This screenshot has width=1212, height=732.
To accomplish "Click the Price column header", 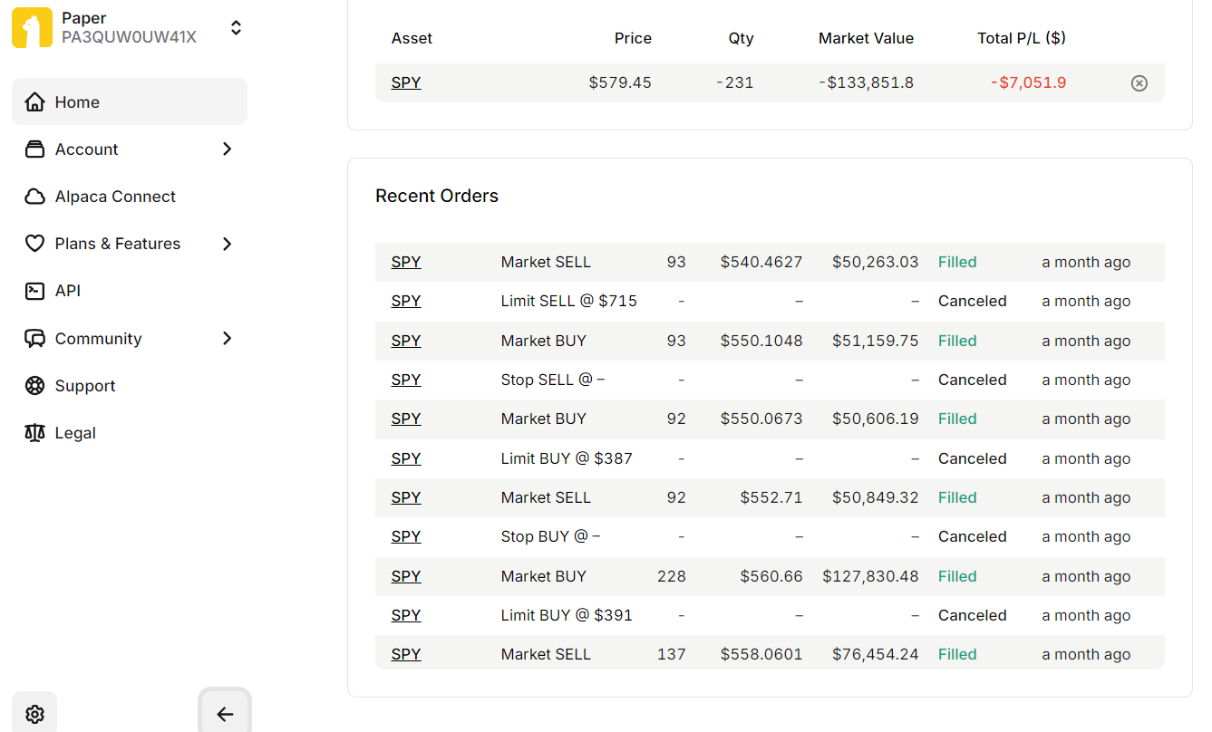I will click(633, 38).
